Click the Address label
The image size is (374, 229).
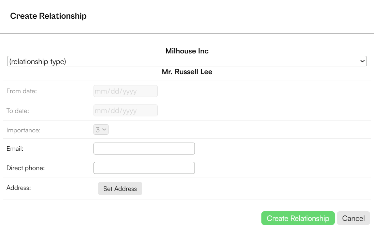tap(19, 188)
